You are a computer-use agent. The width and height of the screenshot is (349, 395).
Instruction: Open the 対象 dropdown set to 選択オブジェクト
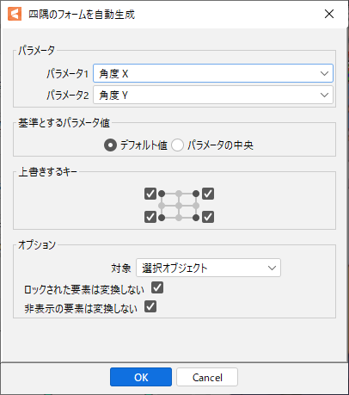click(208, 268)
